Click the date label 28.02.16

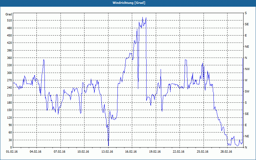(x=226, y=152)
